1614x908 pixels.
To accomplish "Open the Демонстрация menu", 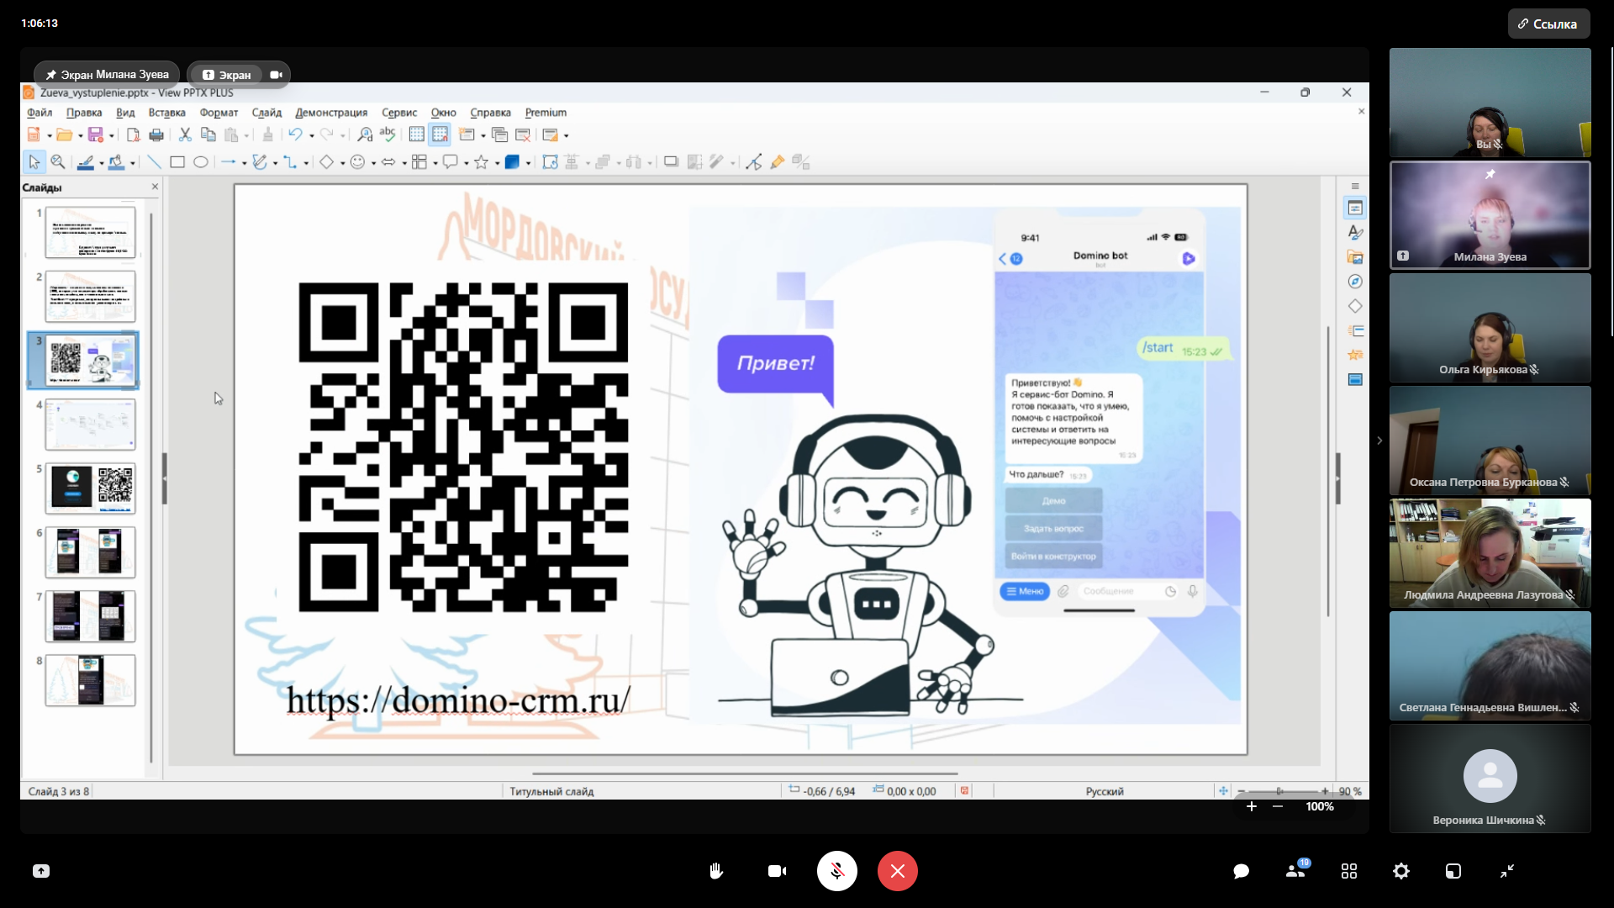I will tap(331, 113).
